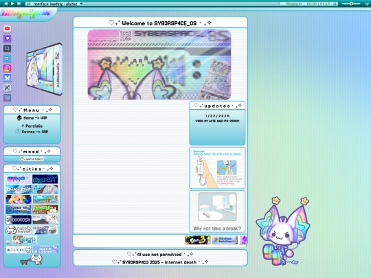Open the green-text brown cat city button
Image resolution: width=371 pixels, height=278 pixels.
45,209
